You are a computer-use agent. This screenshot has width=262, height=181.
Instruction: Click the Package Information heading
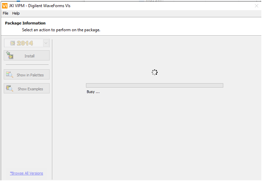[x=25, y=23]
